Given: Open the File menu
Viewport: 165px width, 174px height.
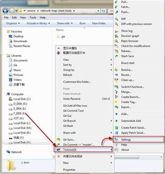Looking at the screenshot, I should pos(6,17).
